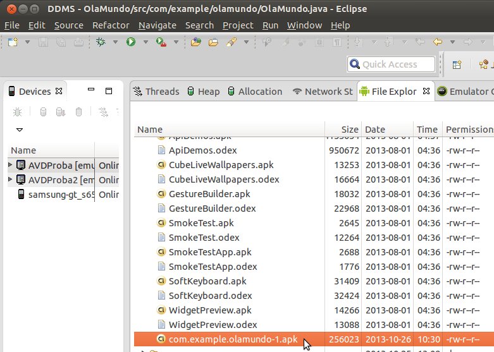Viewport: 494px width, 352px height.
Task: Open the Refactor menu
Action: point(111,25)
